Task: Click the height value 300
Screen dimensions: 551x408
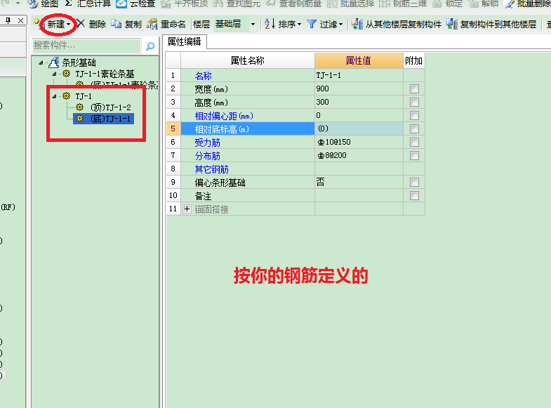Action: tap(359, 102)
